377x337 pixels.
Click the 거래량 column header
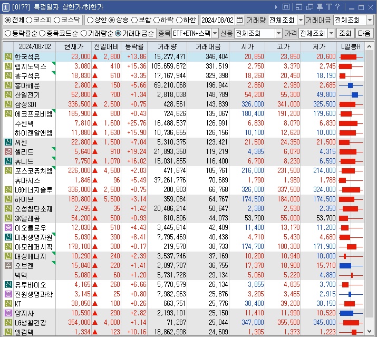point(167,46)
